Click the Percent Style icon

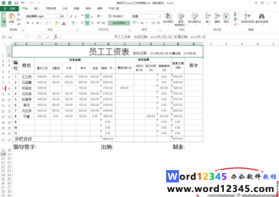pos(142,23)
